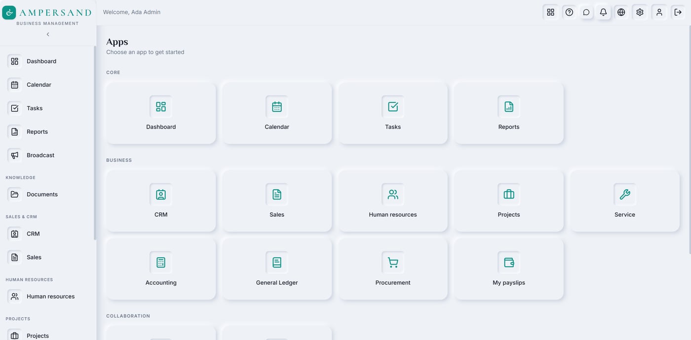Open the CRM app card
This screenshot has height=340, width=691.
point(161,201)
